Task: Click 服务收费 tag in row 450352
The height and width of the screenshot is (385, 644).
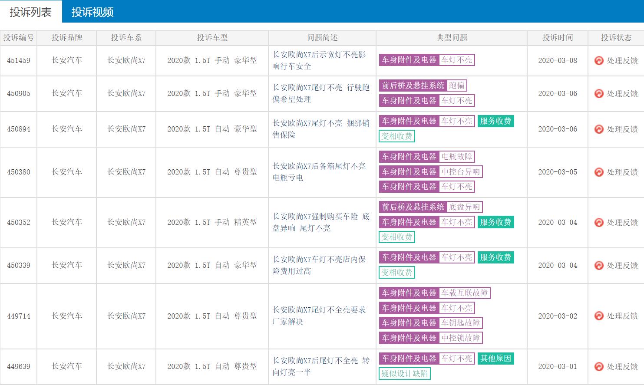Action: [495, 222]
